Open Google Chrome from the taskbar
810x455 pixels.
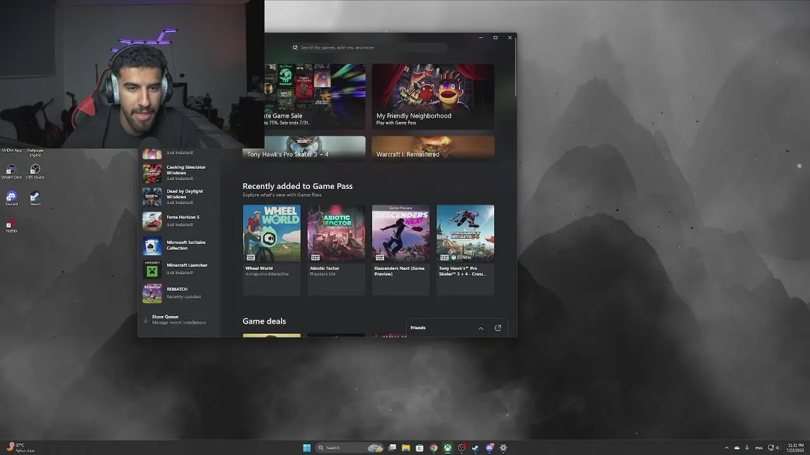433,447
